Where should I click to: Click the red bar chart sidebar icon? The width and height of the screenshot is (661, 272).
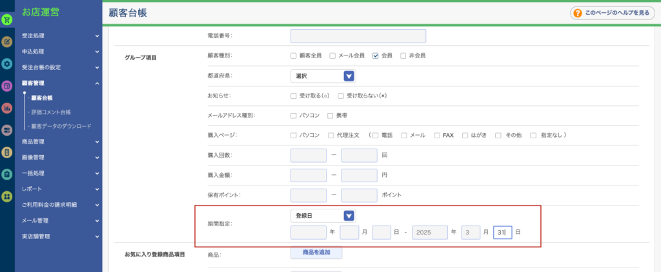point(7,108)
